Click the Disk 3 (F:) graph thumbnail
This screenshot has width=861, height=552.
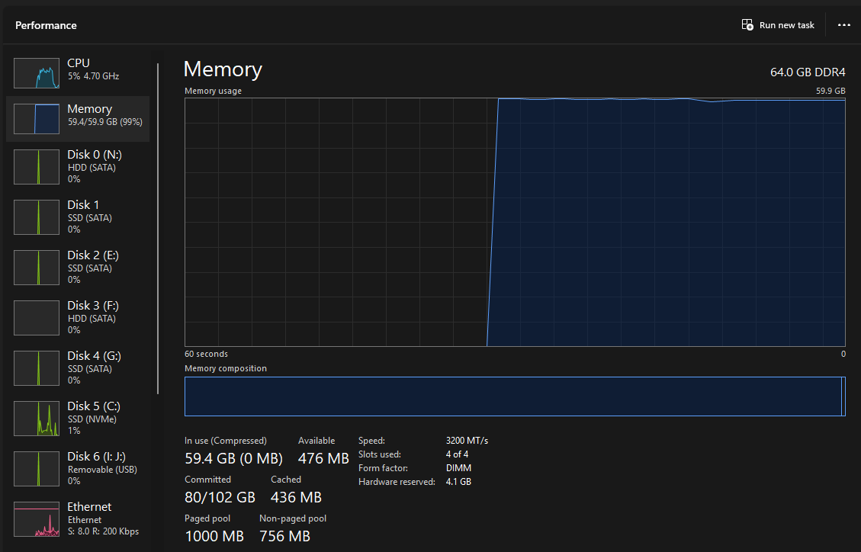pos(37,318)
